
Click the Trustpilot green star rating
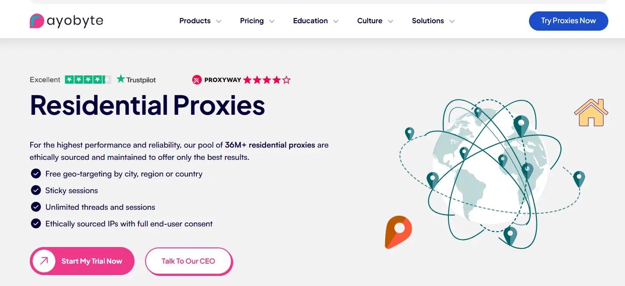[88, 80]
